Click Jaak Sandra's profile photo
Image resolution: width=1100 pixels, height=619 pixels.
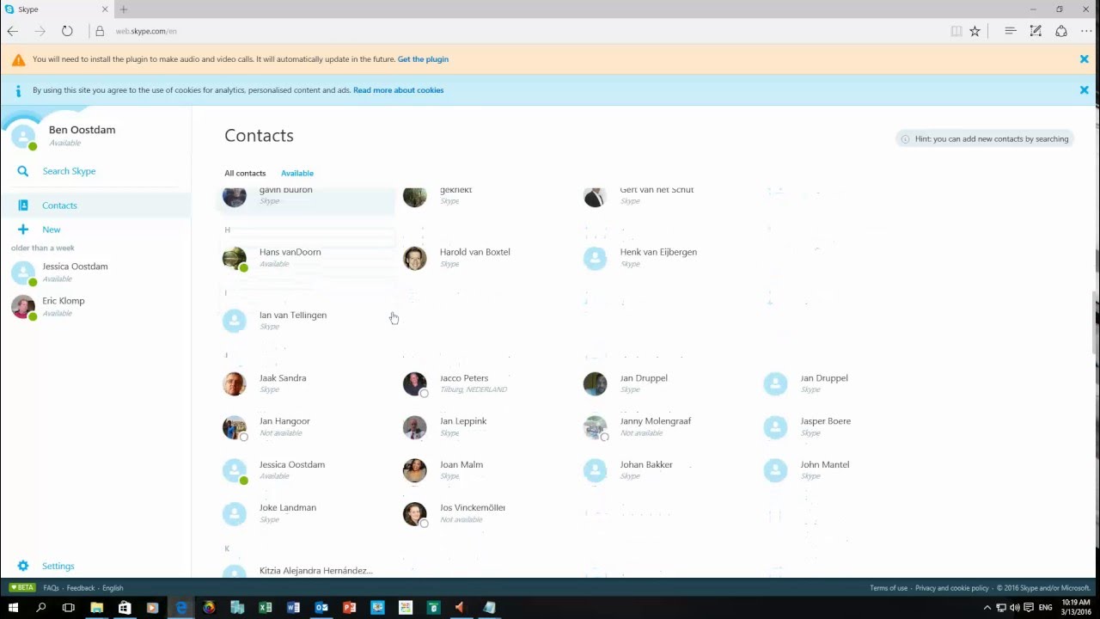pos(235,383)
